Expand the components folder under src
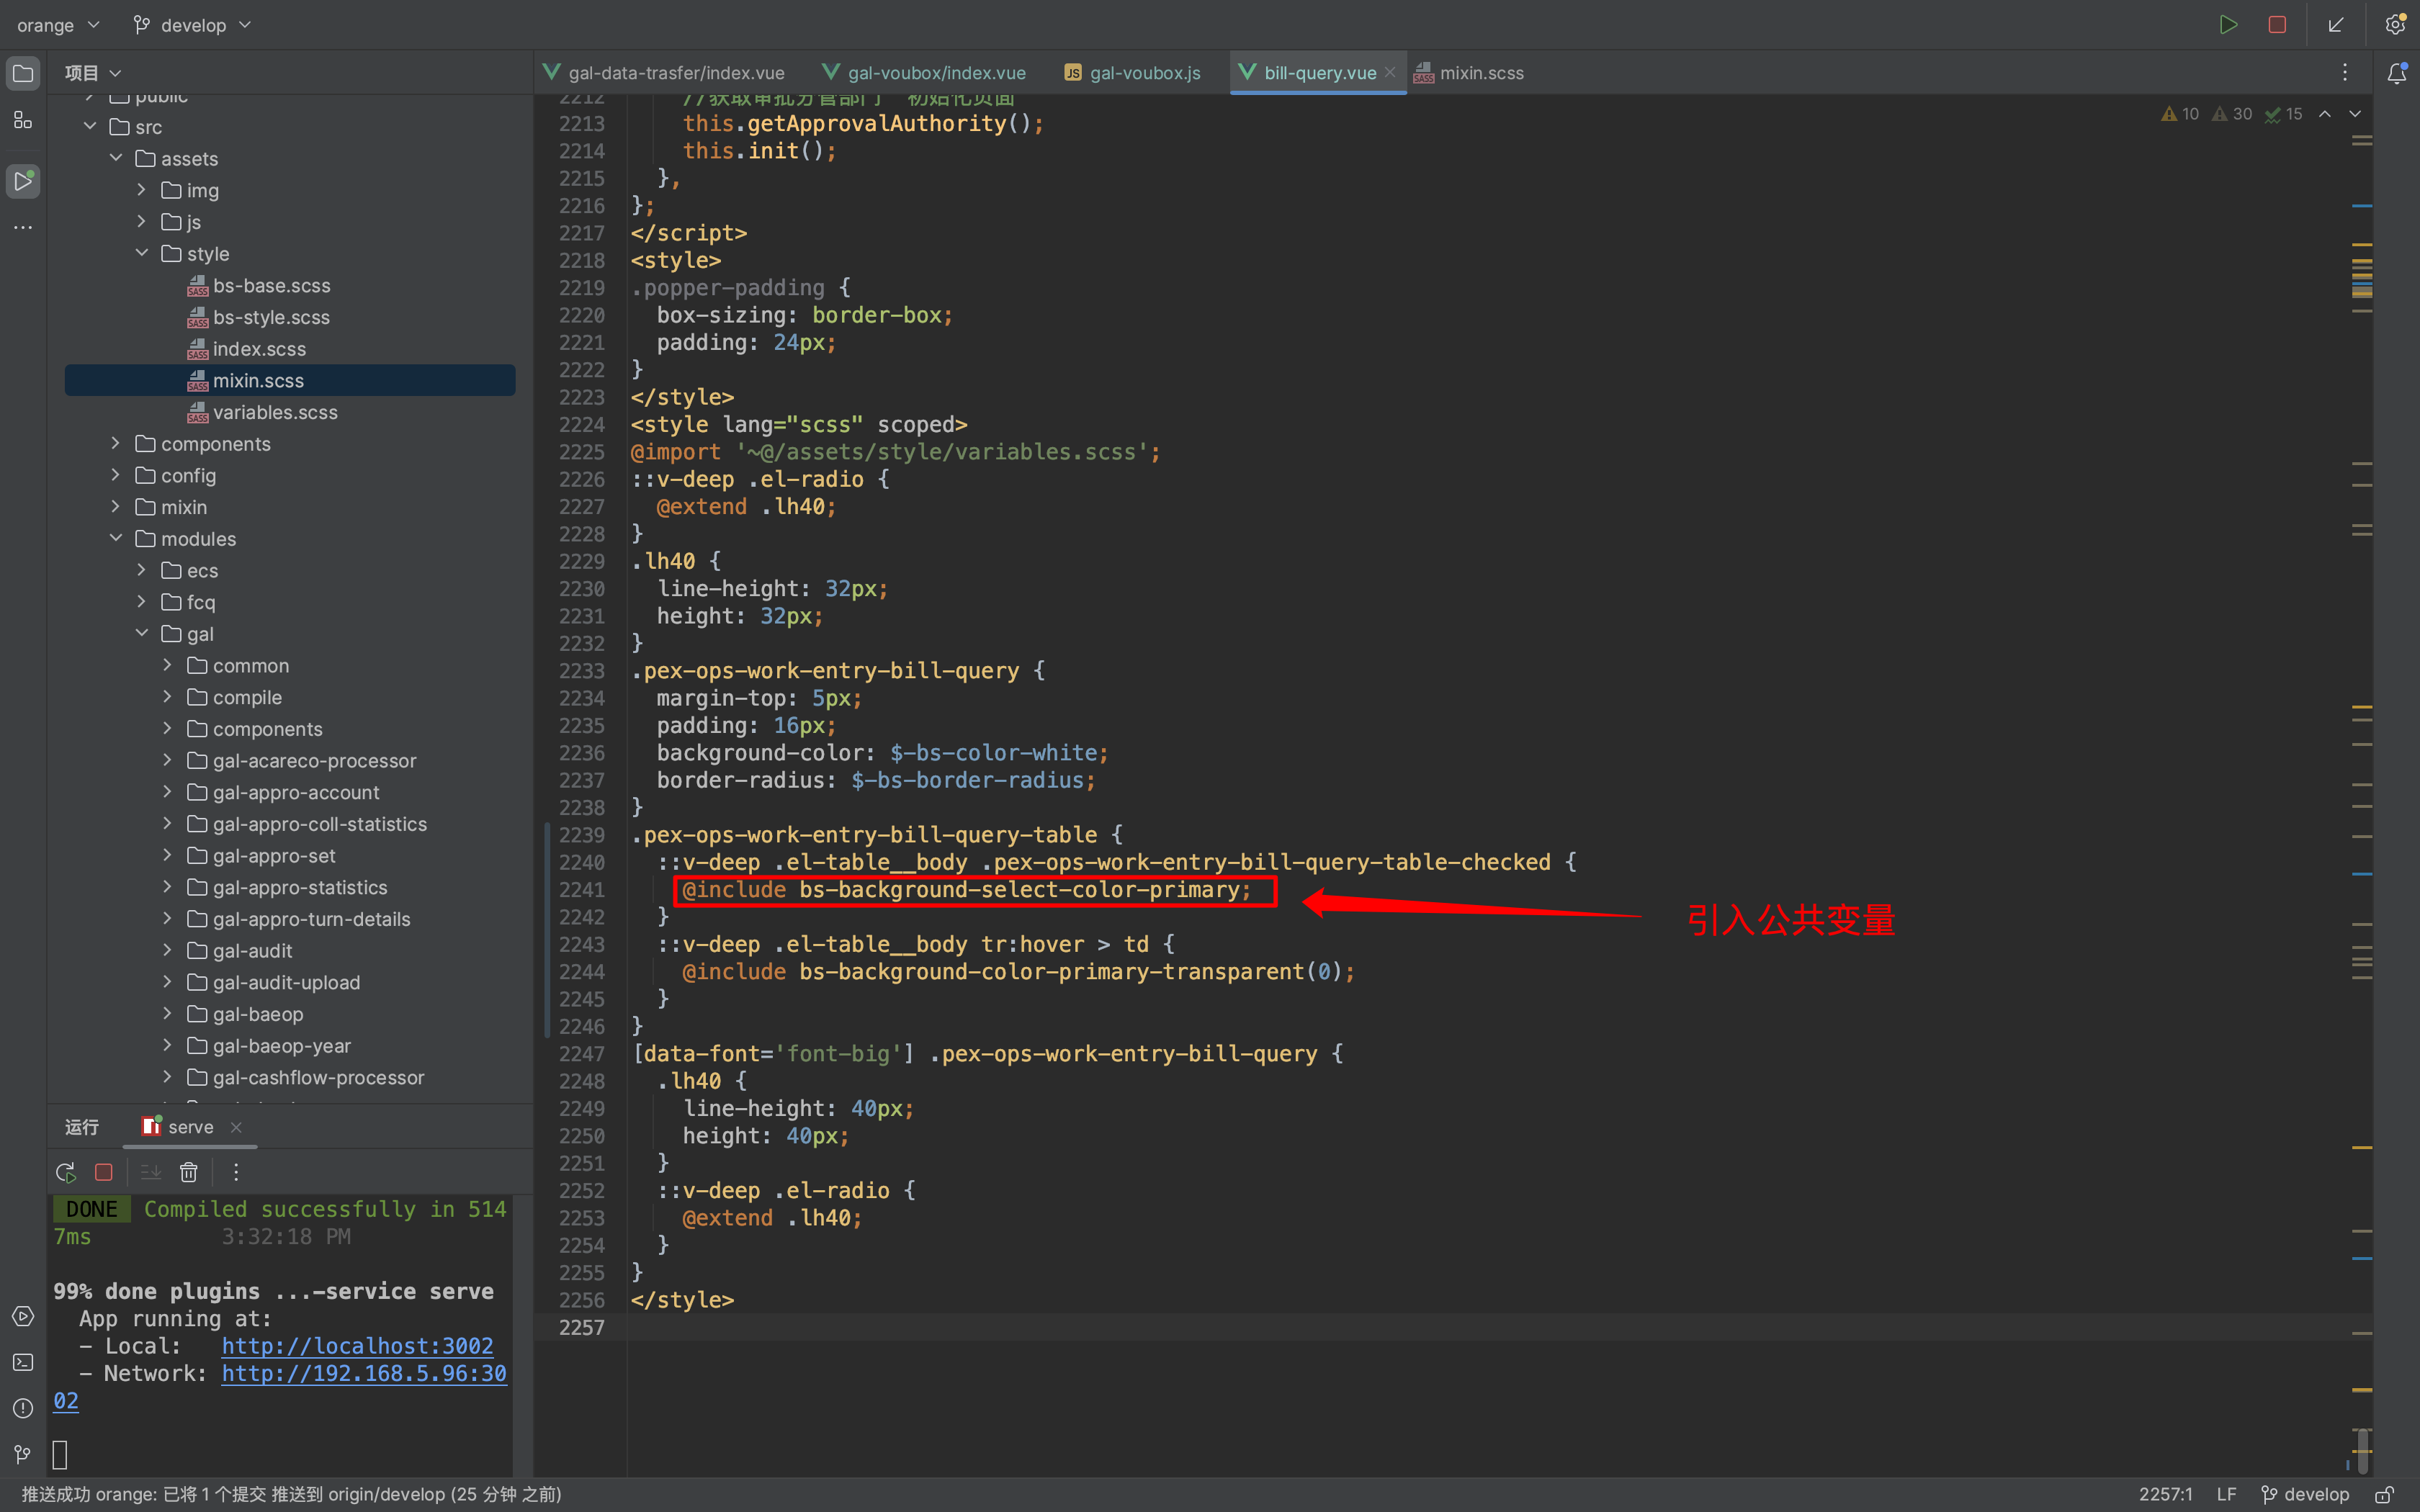 [116, 443]
